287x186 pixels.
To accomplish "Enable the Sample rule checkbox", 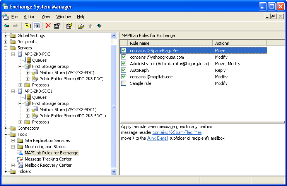I will (124, 83).
